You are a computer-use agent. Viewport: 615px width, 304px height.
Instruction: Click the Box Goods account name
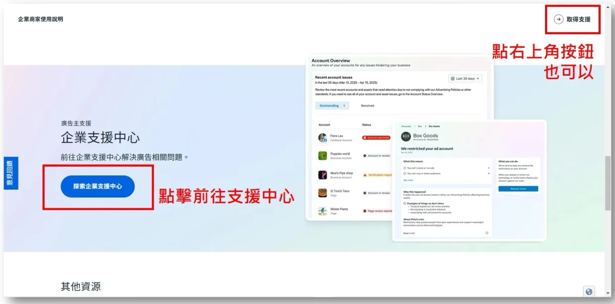(x=426, y=135)
